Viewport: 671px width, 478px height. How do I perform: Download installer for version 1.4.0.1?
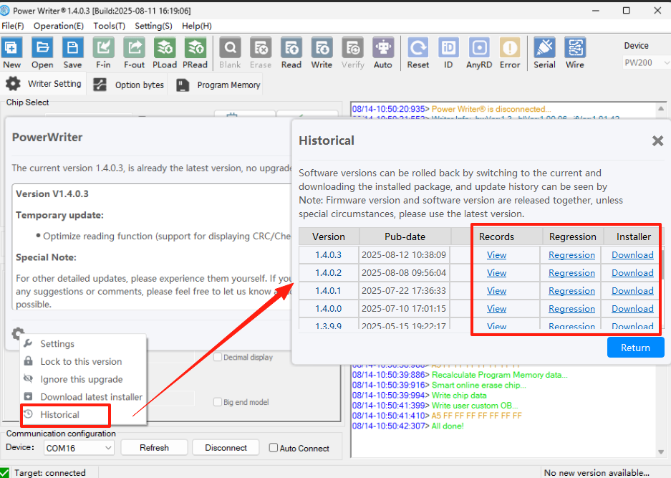[632, 291]
